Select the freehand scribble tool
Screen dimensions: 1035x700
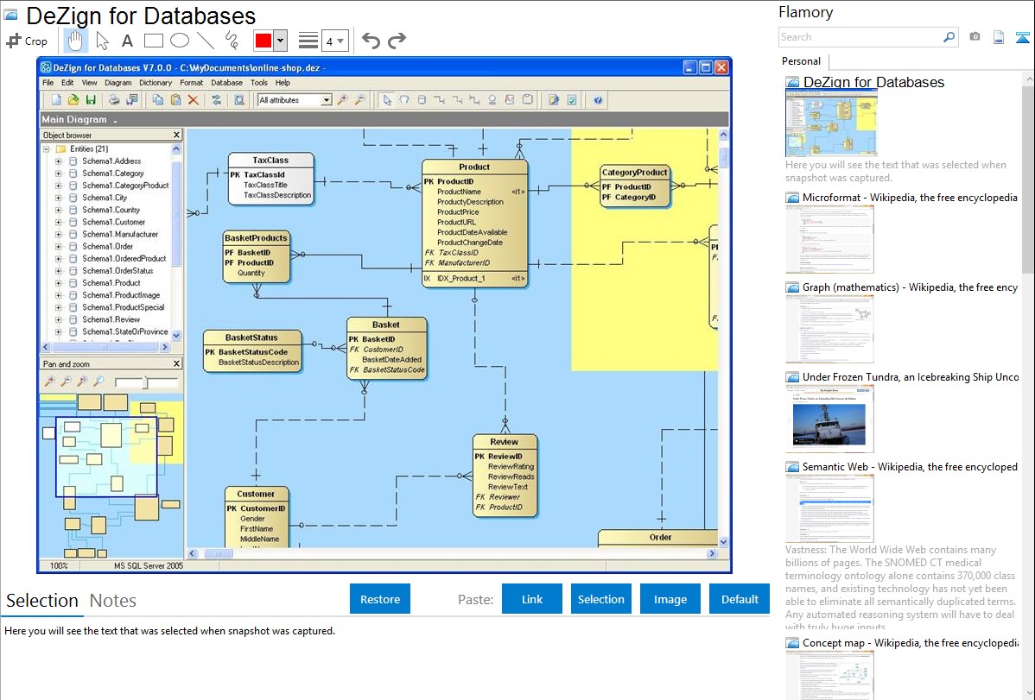[x=232, y=41]
